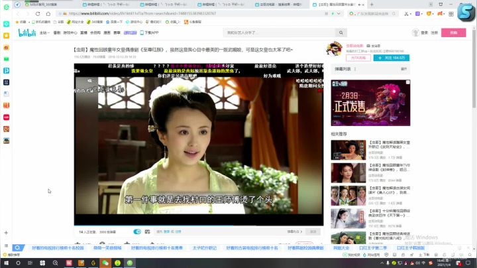Open the purple extension icon in toolbar
Viewport: 477px width, 268px height.
tap(417, 14)
